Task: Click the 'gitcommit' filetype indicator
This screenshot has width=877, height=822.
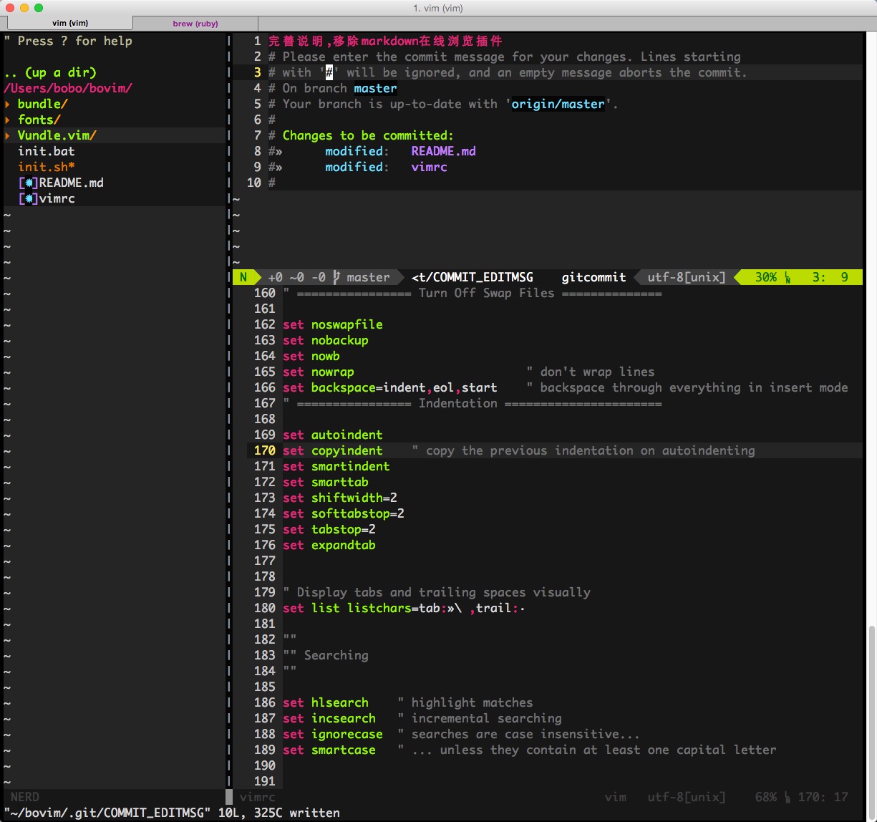Action: 593,277
